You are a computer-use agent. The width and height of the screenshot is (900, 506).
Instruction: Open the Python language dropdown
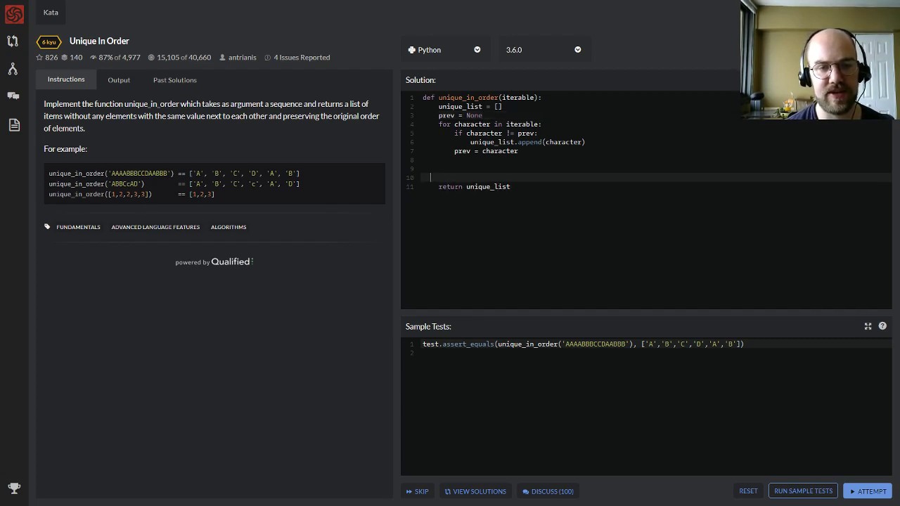pyautogui.click(x=444, y=50)
